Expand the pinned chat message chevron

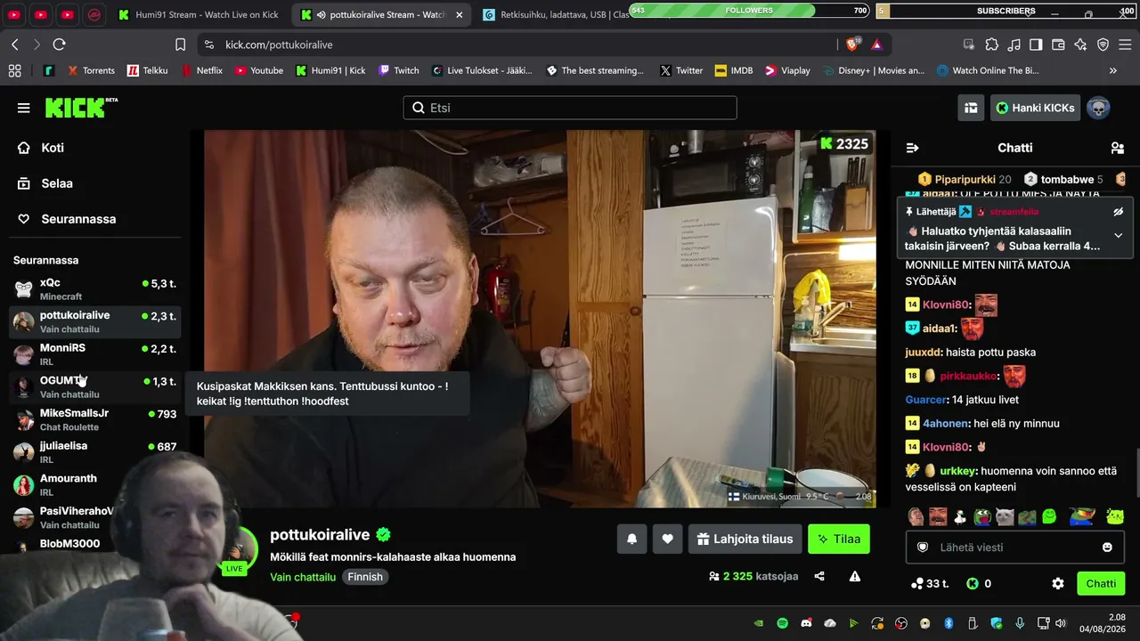[x=1119, y=235]
